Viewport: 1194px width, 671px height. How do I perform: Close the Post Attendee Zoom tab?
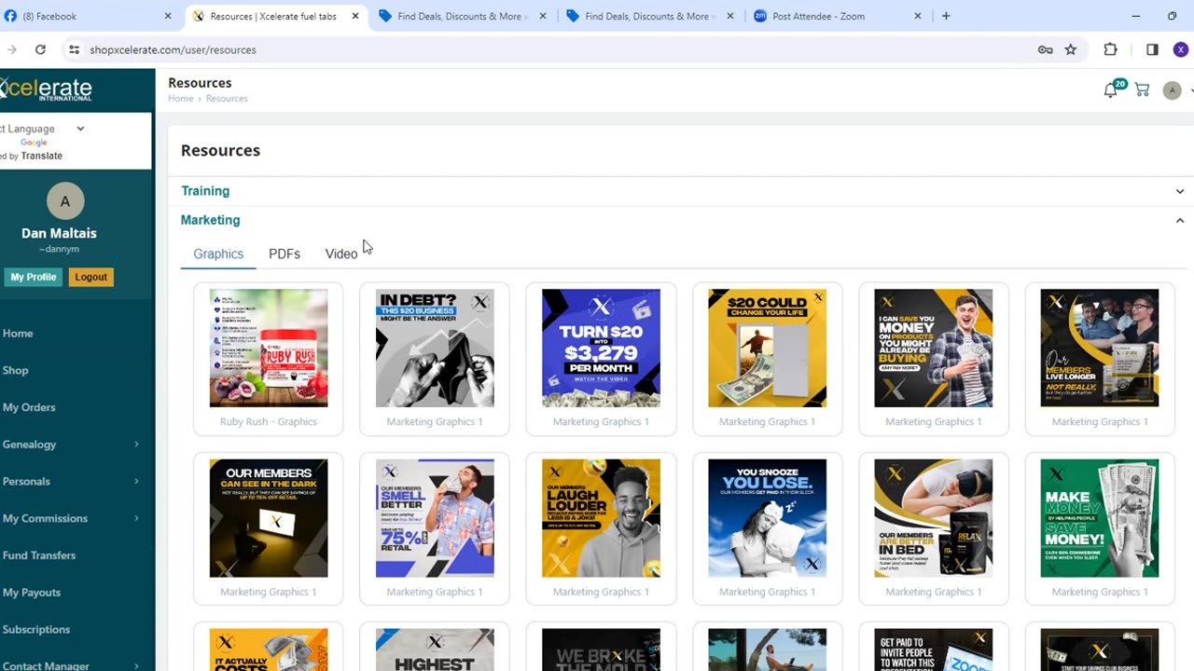(918, 16)
